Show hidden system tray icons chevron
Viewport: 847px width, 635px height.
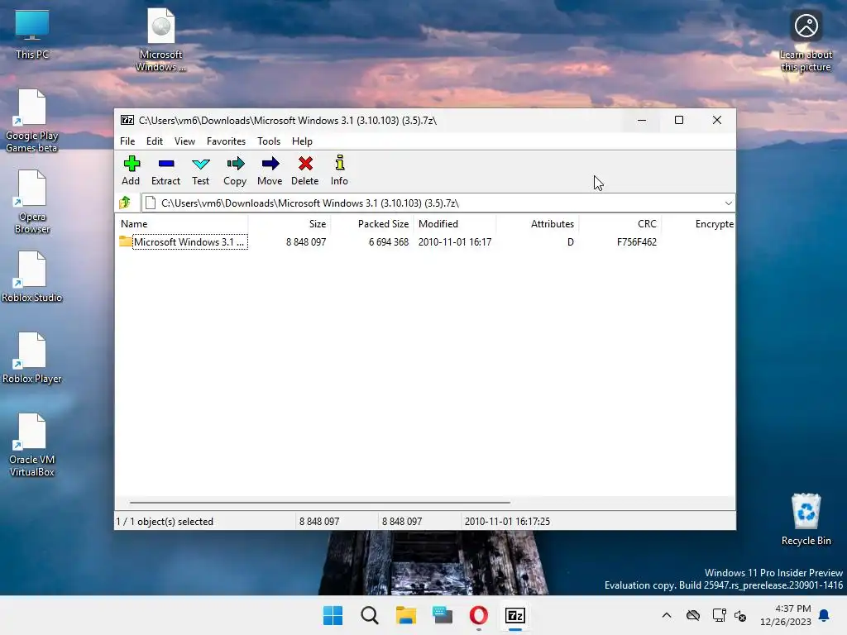667,615
